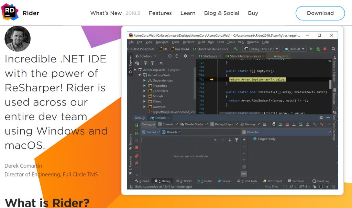Open the empty thread selector dropdown
Image resolution: width=352 pixels, height=208 pixels.
point(179,140)
